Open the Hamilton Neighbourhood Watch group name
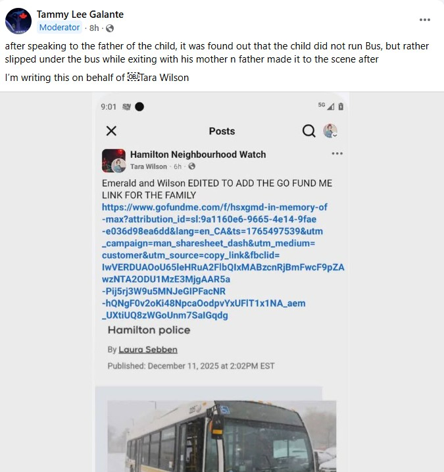 tap(198, 154)
